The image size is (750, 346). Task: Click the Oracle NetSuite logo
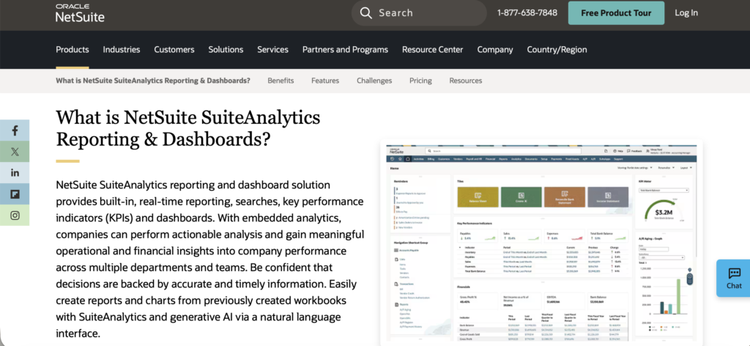point(80,13)
